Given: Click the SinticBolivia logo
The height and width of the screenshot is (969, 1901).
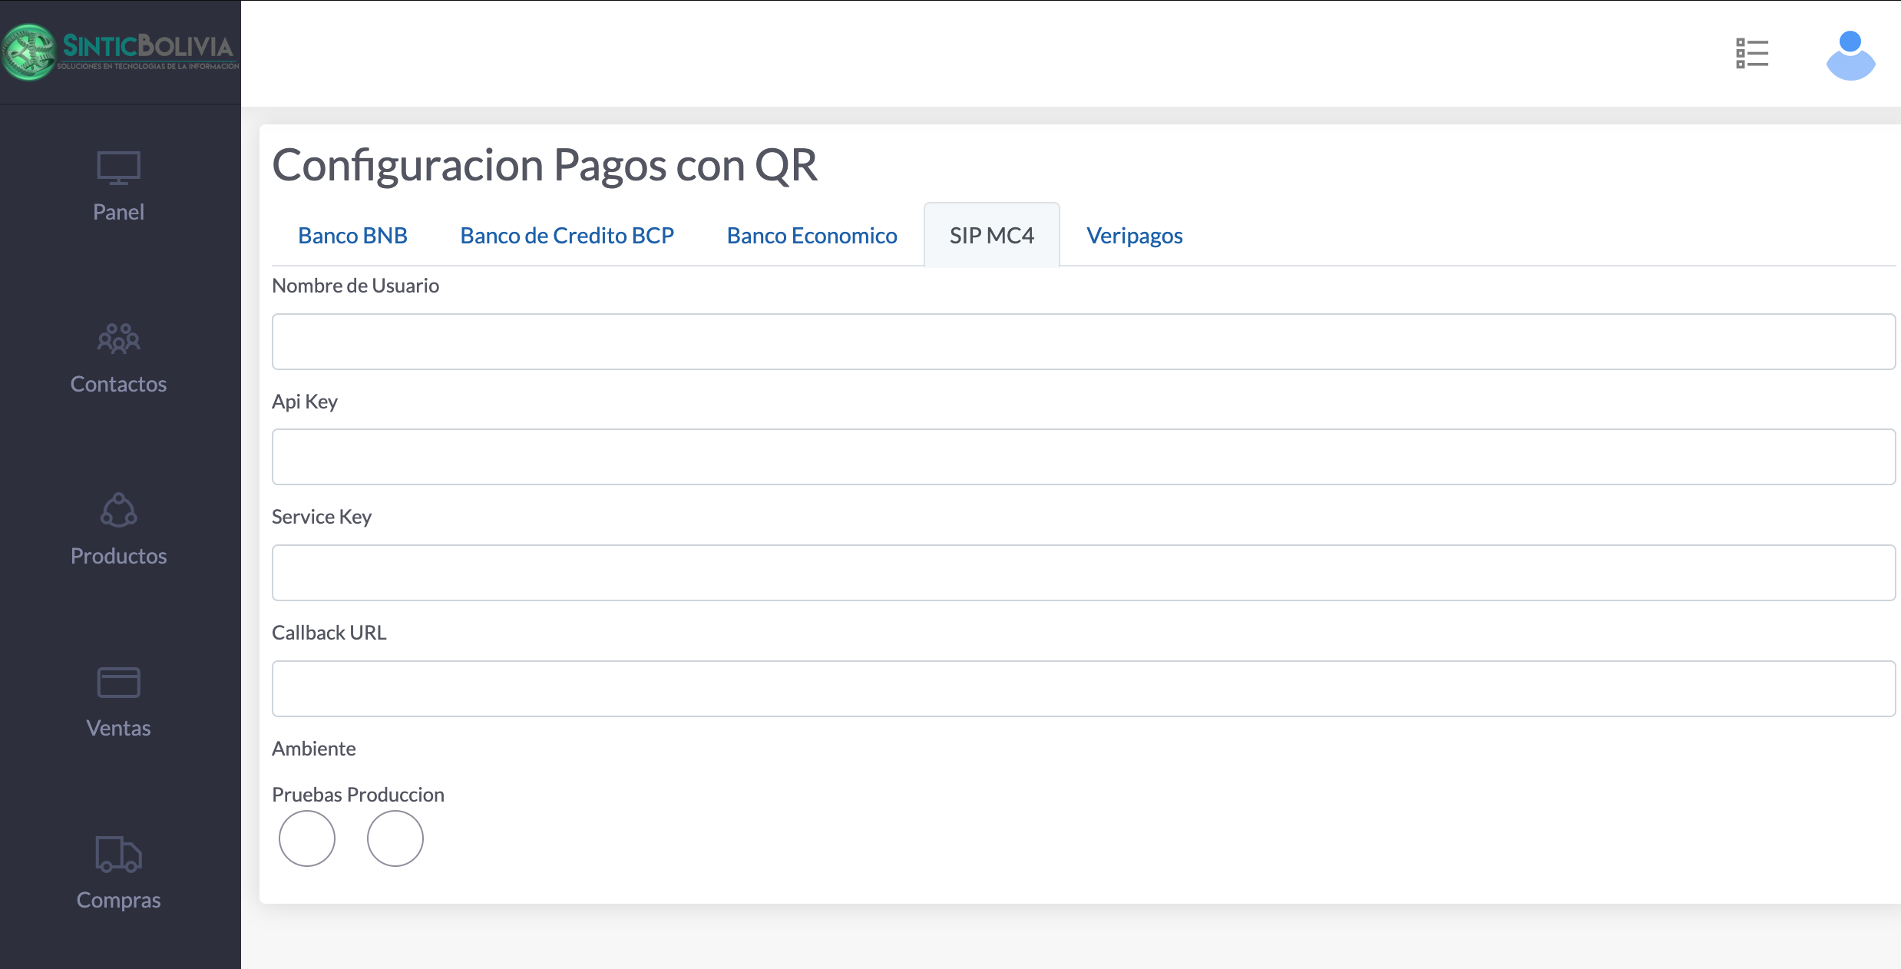Looking at the screenshot, I should (120, 52).
